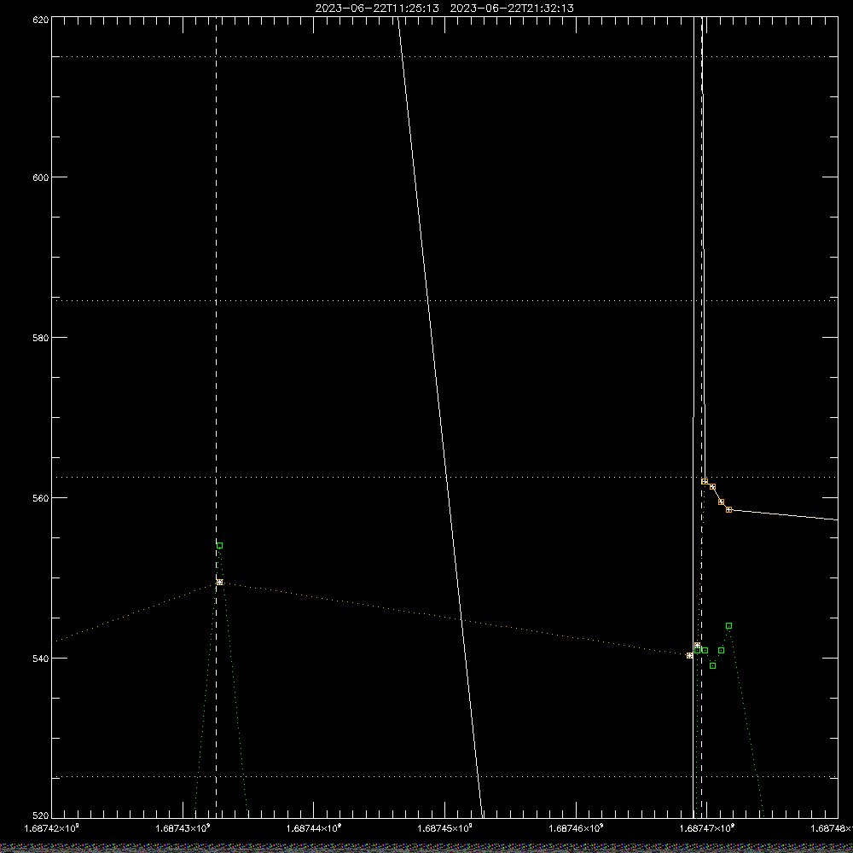Select the green square marker at the left peak near 554

[x=220, y=546]
